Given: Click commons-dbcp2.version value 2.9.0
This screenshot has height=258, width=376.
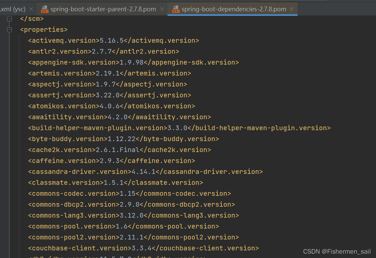Looking at the screenshot, I should (130, 204).
